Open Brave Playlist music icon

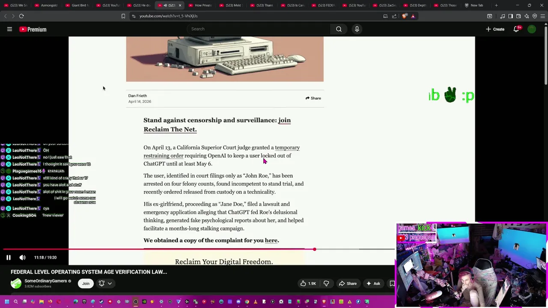click(x=503, y=16)
